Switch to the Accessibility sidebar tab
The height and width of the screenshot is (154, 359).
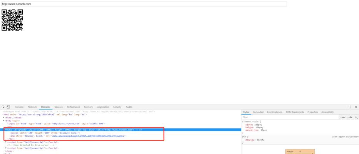coord(327,112)
